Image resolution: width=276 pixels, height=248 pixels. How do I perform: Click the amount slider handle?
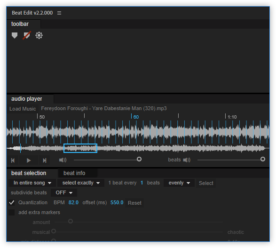(71, 221)
